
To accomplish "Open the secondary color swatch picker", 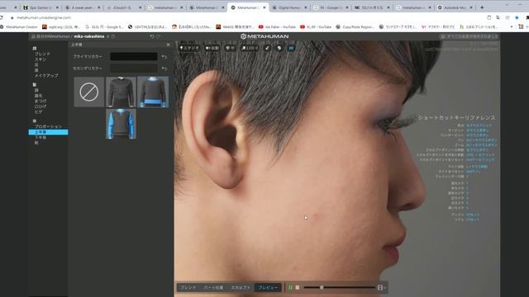I will (x=134, y=68).
